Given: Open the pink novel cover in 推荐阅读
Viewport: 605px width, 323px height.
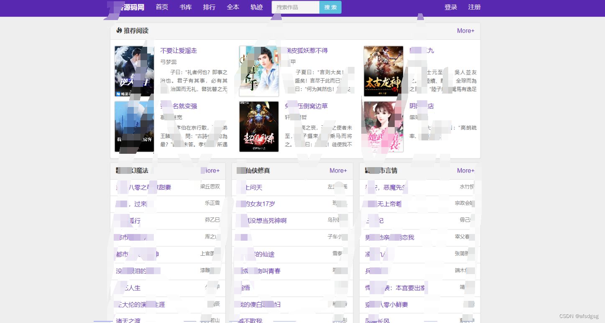Looking at the screenshot, I should [382, 127].
